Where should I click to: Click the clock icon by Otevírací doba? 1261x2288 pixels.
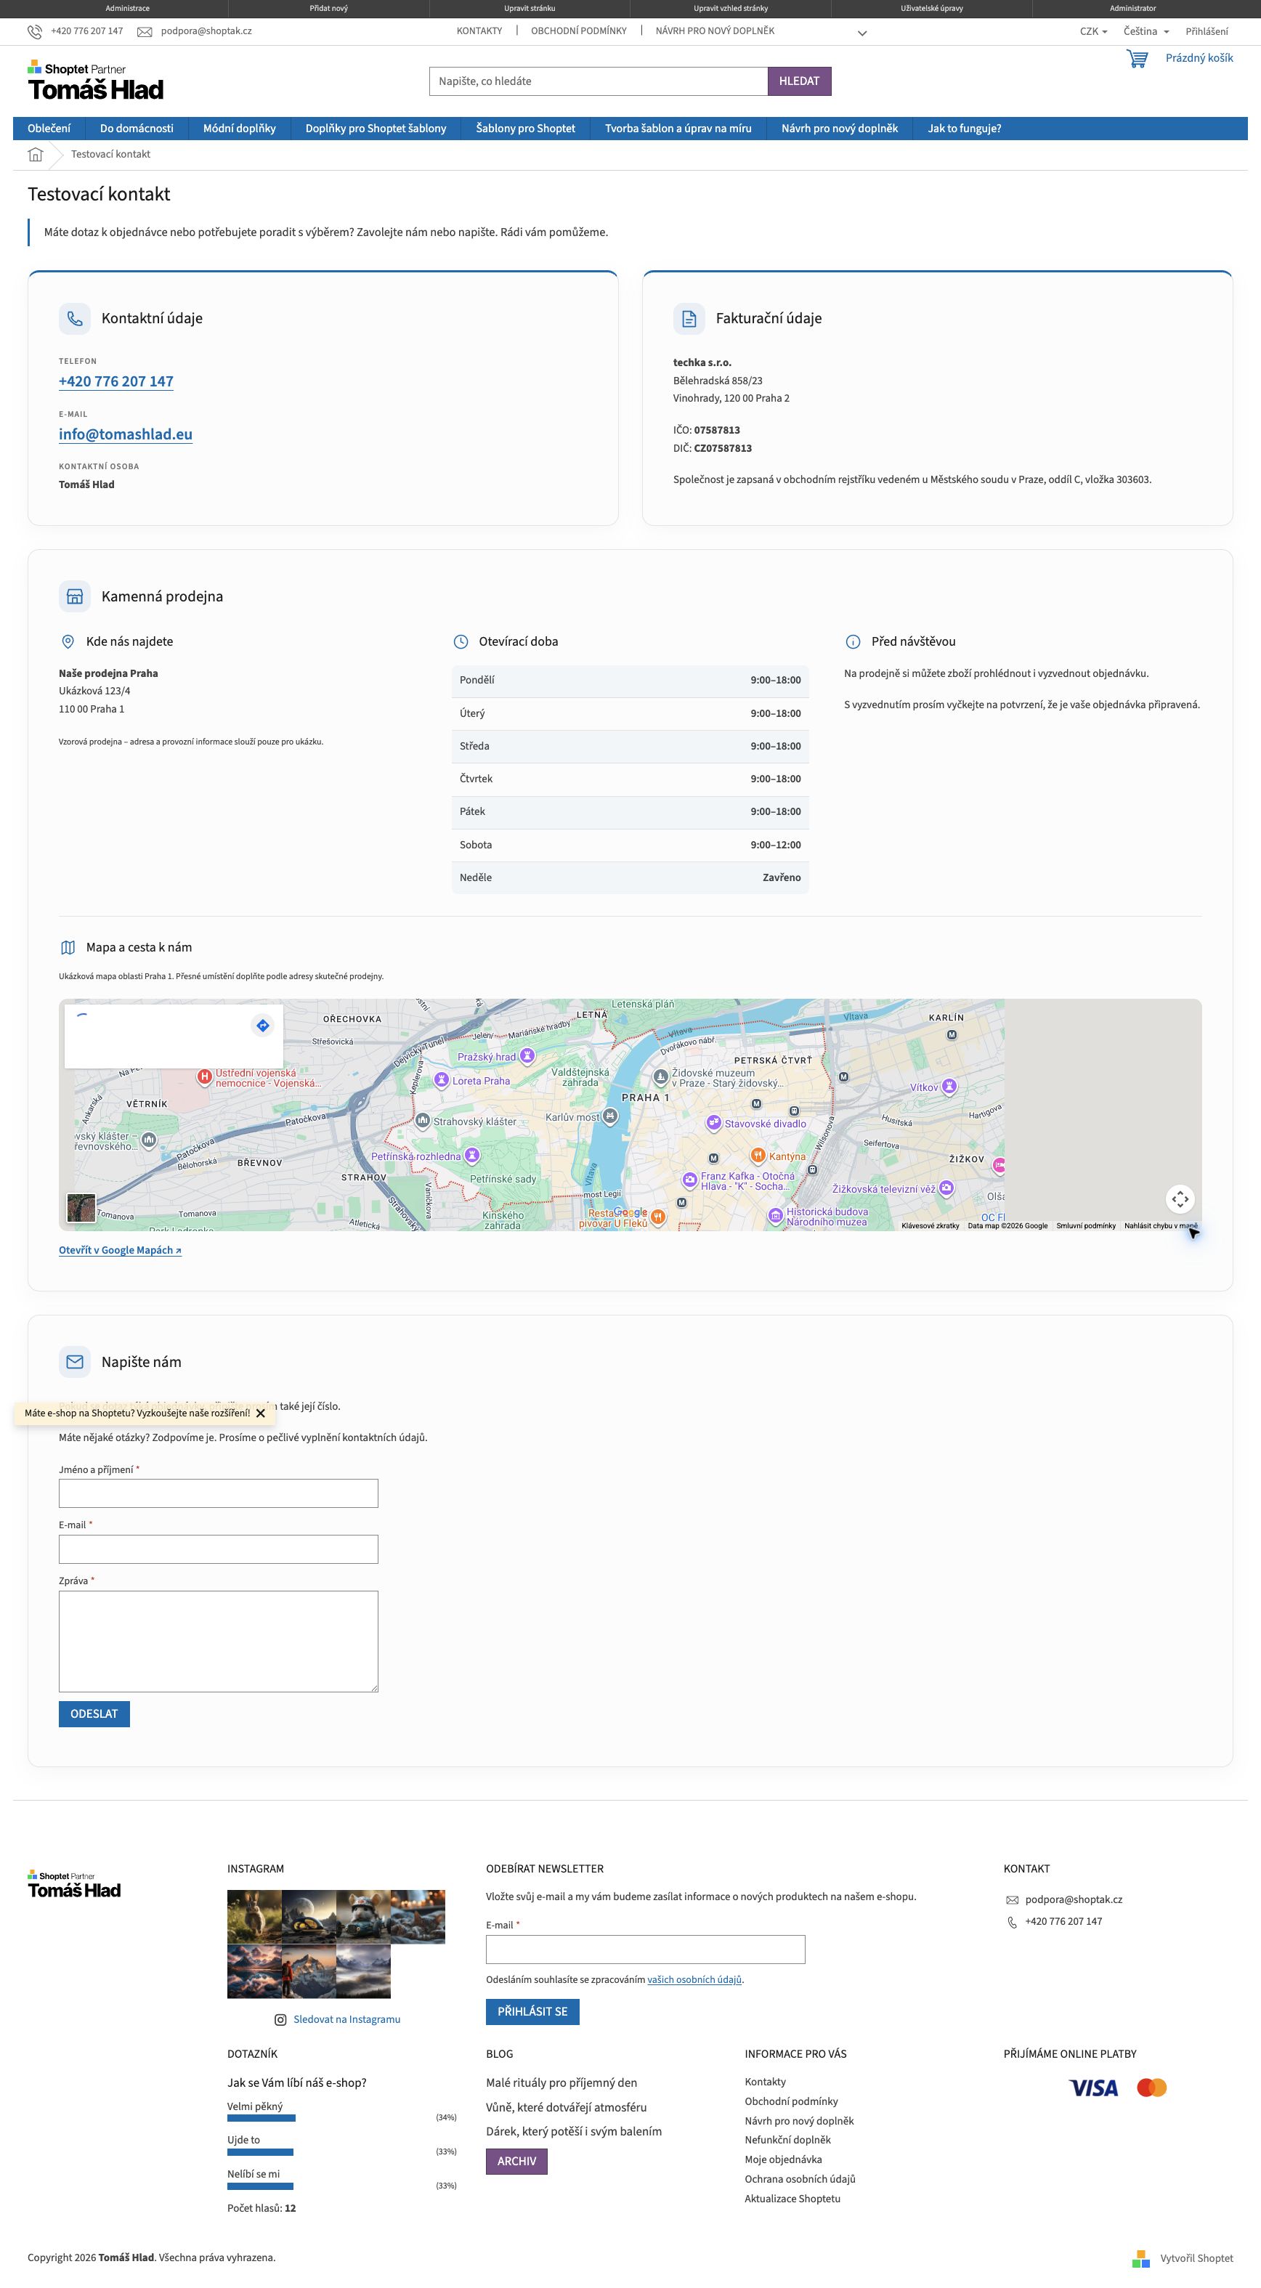click(x=461, y=642)
